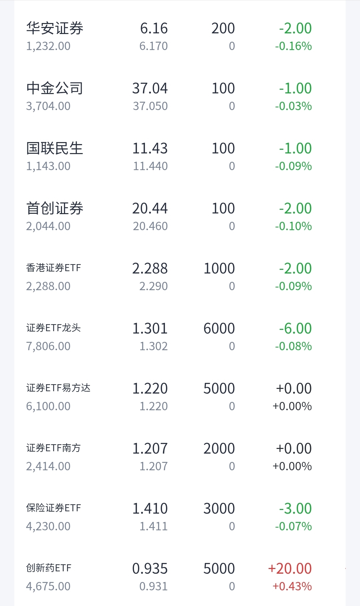
Task: Tap the 20.44 price of 首创证券
Action: [150, 208]
